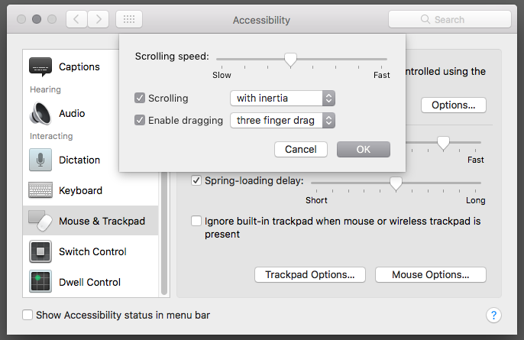Focus the Search field
524x340 pixels.
[x=450, y=19]
